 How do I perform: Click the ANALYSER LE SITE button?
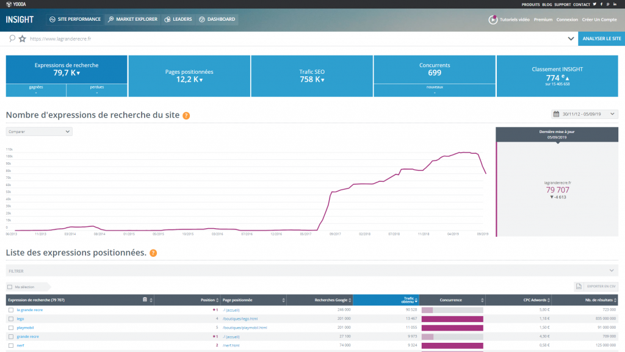click(x=601, y=38)
